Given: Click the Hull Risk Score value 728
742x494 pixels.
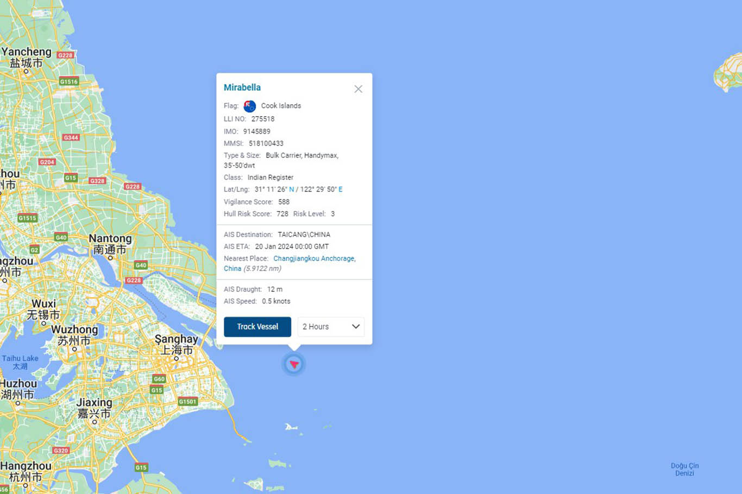Looking at the screenshot, I should tap(282, 214).
